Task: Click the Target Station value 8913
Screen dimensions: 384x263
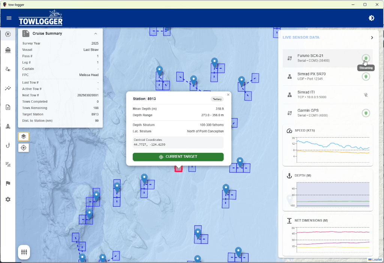Action: [95, 114]
